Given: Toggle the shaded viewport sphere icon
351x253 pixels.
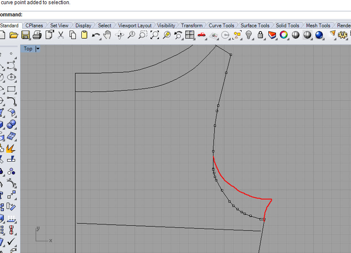Looking at the screenshot, I should [296, 35].
